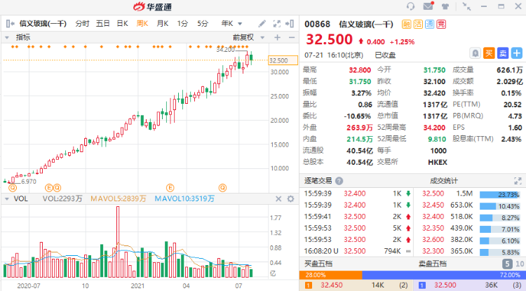Select the drawing pencil tool

(x=262, y=23)
